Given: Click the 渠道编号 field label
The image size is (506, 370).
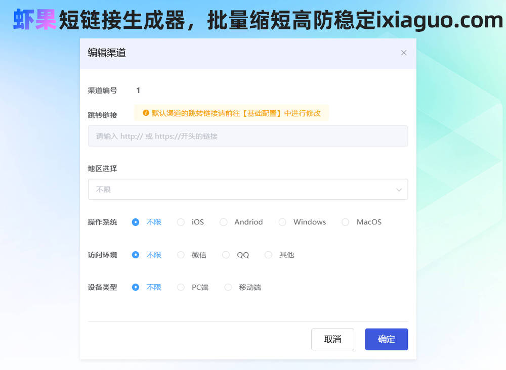Looking at the screenshot, I should (x=102, y=90).
